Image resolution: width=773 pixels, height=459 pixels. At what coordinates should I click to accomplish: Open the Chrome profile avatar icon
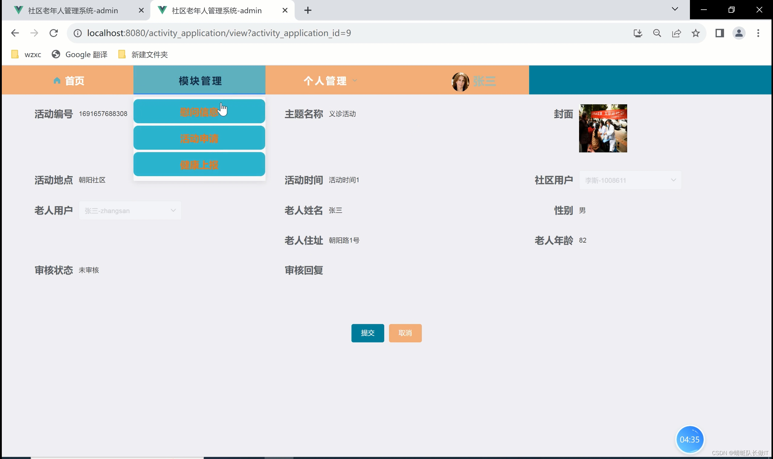coord(739,33)
